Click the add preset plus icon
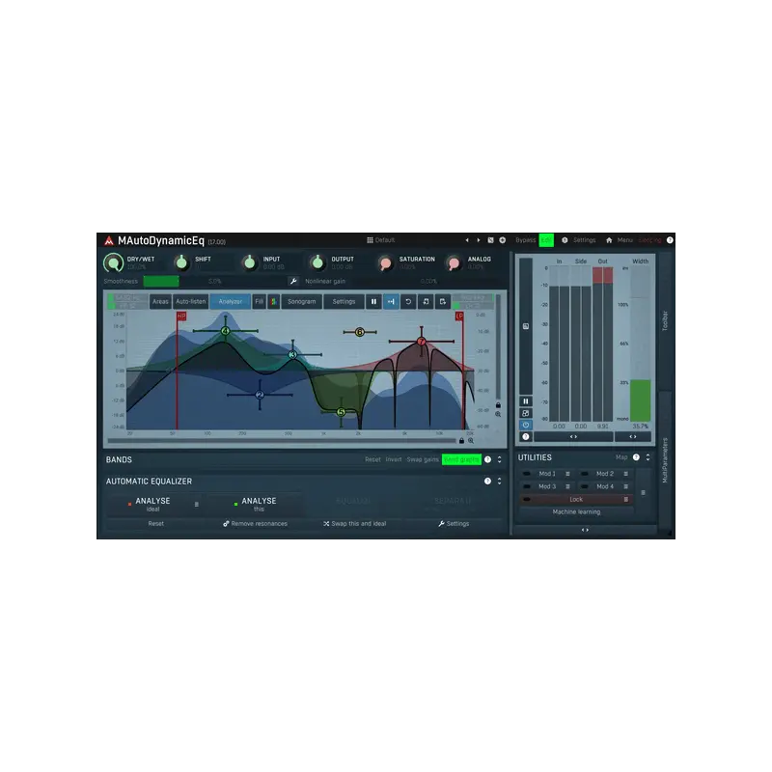The width and height of the screenshot is (772, 772). coord(502,240)
